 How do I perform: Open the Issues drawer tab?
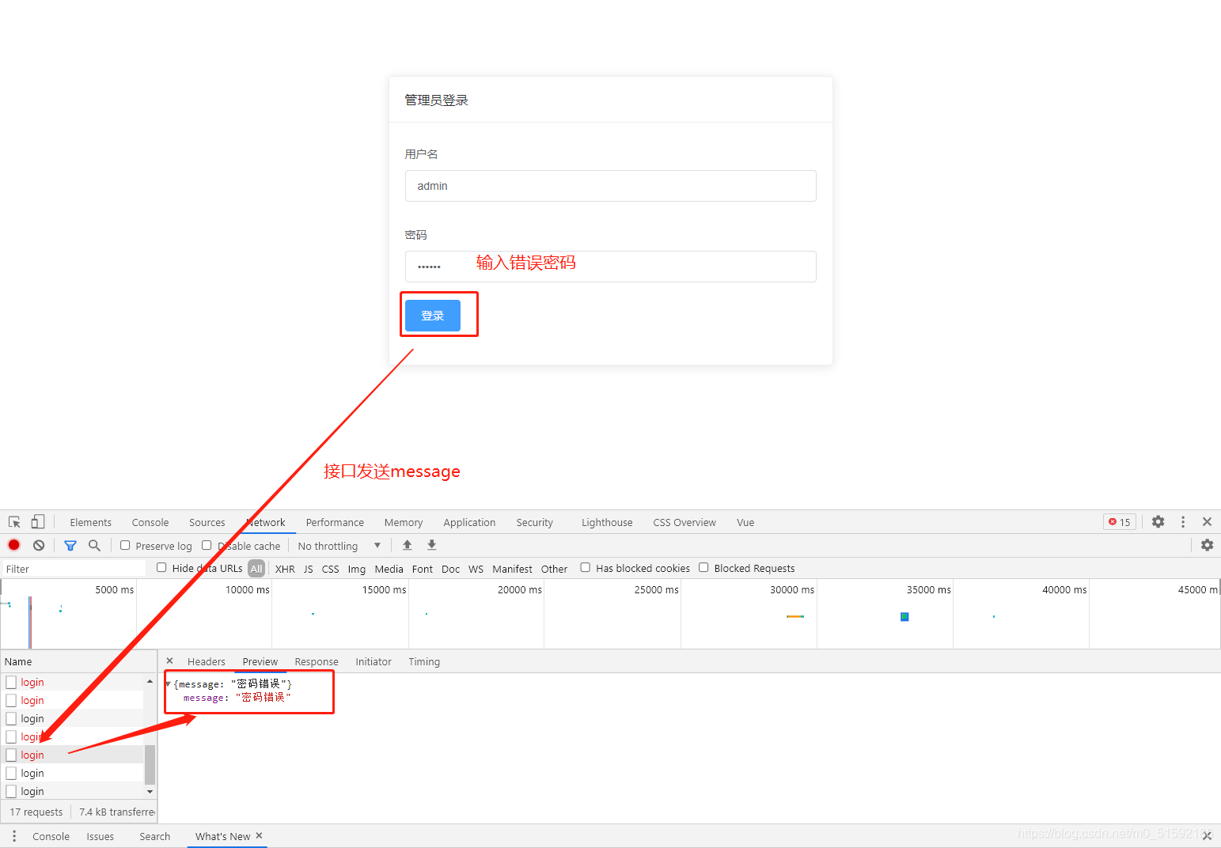tap(100, 837)
